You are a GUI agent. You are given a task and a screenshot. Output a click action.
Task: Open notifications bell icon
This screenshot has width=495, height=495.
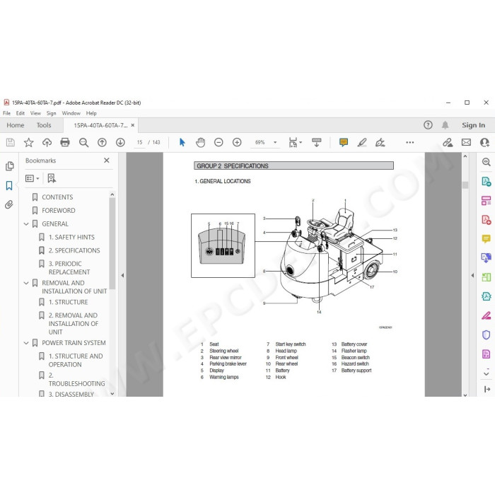tap(445, 125)
